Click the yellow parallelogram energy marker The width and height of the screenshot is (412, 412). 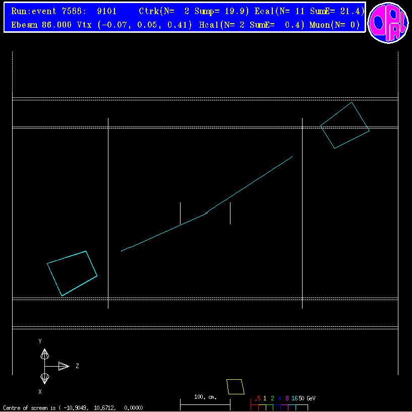click(235, 387)
